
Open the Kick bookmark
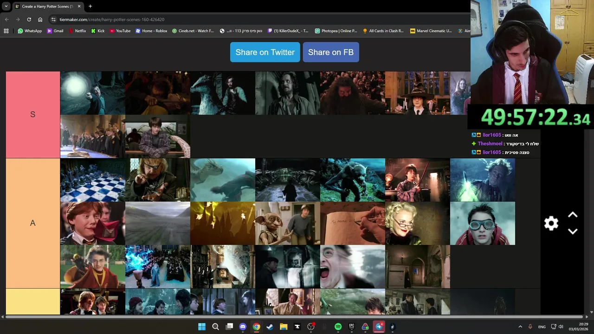tap(98, 31)
